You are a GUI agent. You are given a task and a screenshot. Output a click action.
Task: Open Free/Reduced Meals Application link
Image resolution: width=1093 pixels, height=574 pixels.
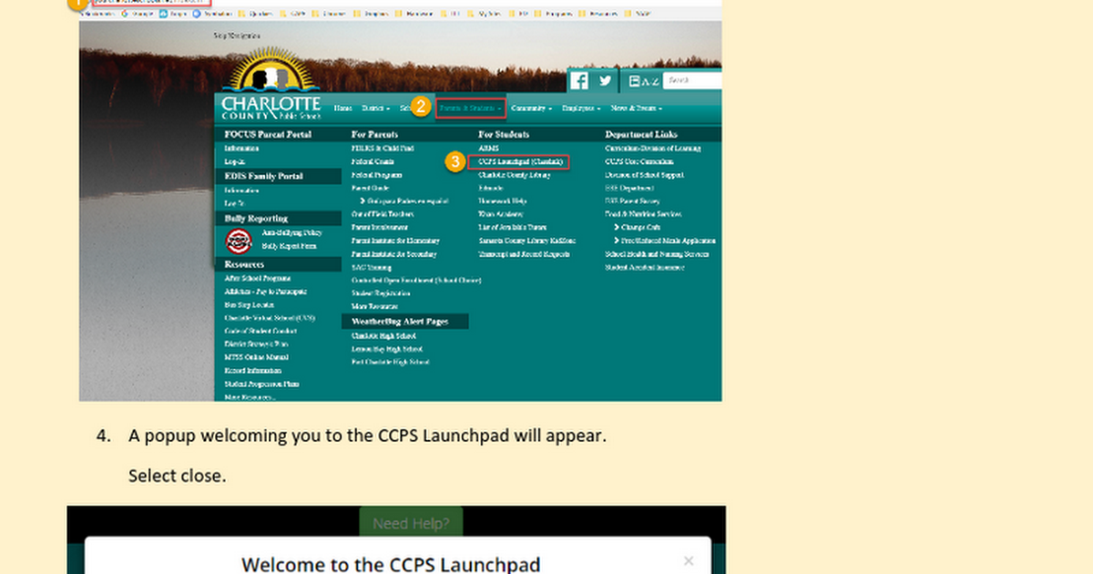coord(668,241)
